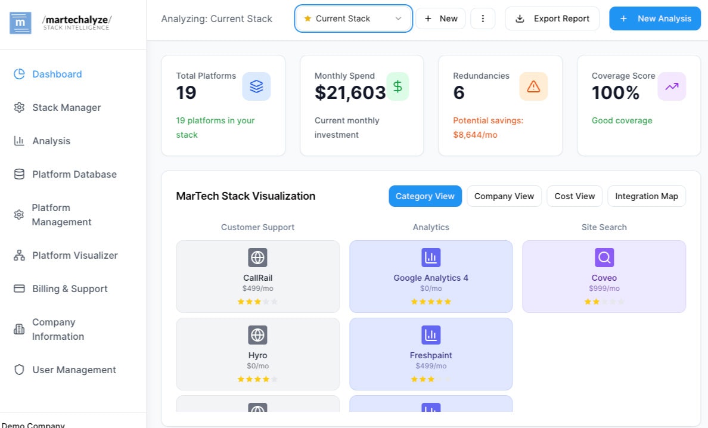The height and width of the screenshot is (428, 708).
Task: Click the 100% coverage score value
Action: (616, 92)
